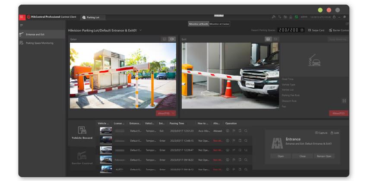Click the list icon next to 200/200 counter
The height and width of the screenshot is (181, 370).
point(302,30)
